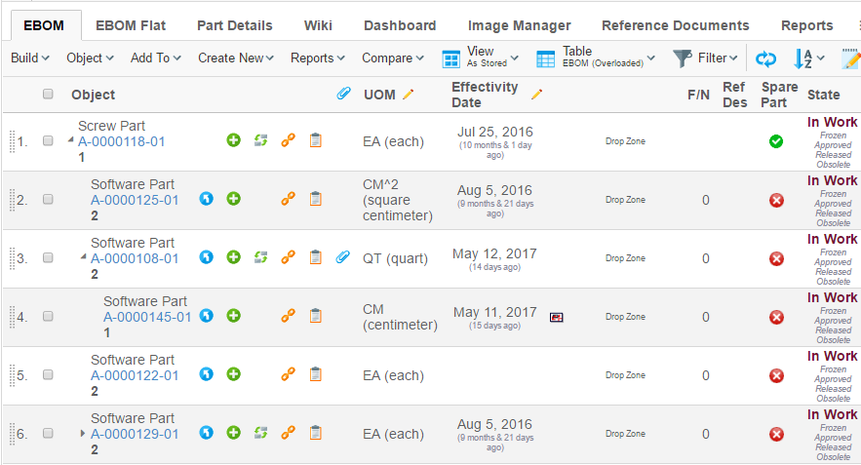The image size is (861, 465).
Task: Click blue revision icon for A-0000122-01
Action: click(x=206, y=375)
